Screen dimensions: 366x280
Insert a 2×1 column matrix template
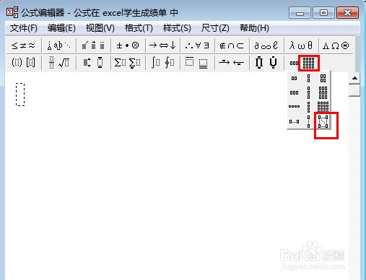308,78
